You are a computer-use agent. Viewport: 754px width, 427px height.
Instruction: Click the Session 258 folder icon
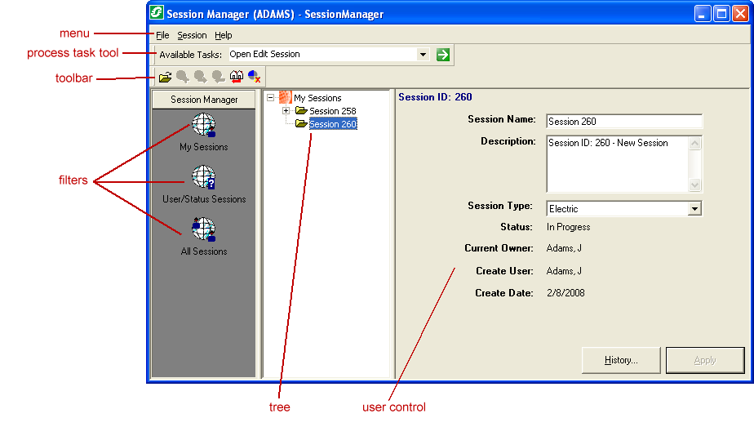[301, 111]
